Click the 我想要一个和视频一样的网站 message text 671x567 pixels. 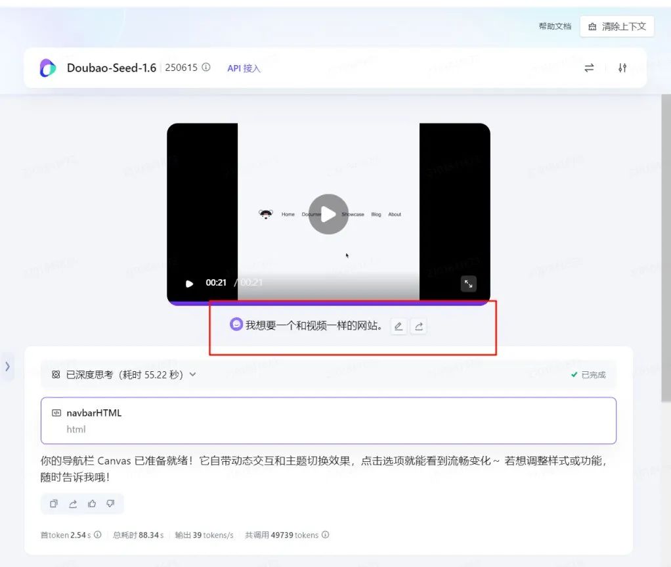(314, 325)
